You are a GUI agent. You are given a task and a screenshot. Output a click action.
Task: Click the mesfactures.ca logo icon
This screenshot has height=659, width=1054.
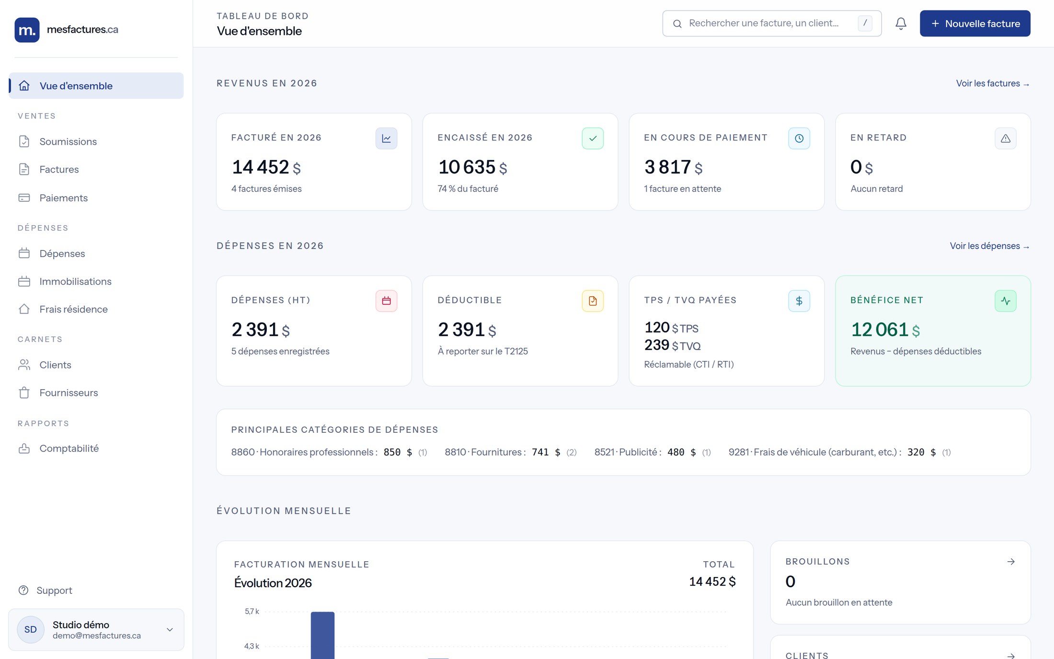27,30
